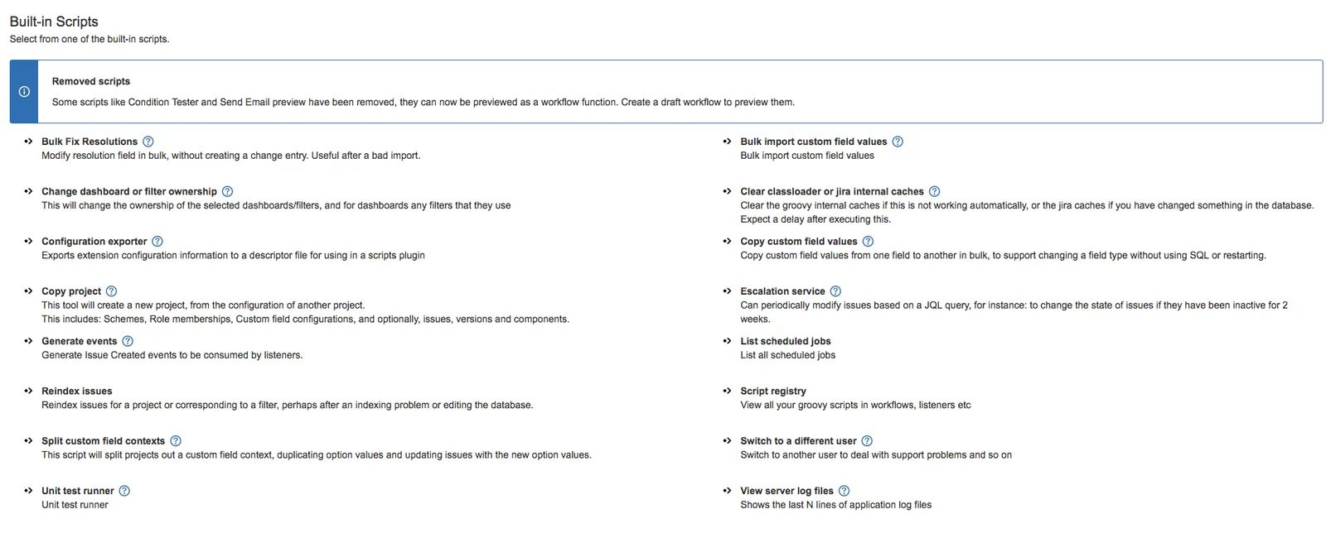The width and height of the screenshot is (1326, 538).
Task: Click 'View all your groovy scripts' description
Action: coord(855,406)
